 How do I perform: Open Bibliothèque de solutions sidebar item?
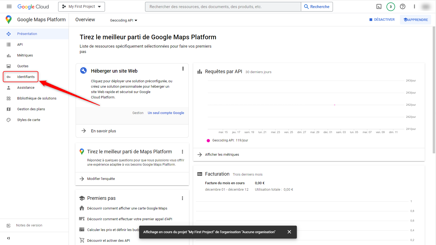pyautogui.click(x=34, y=98)
